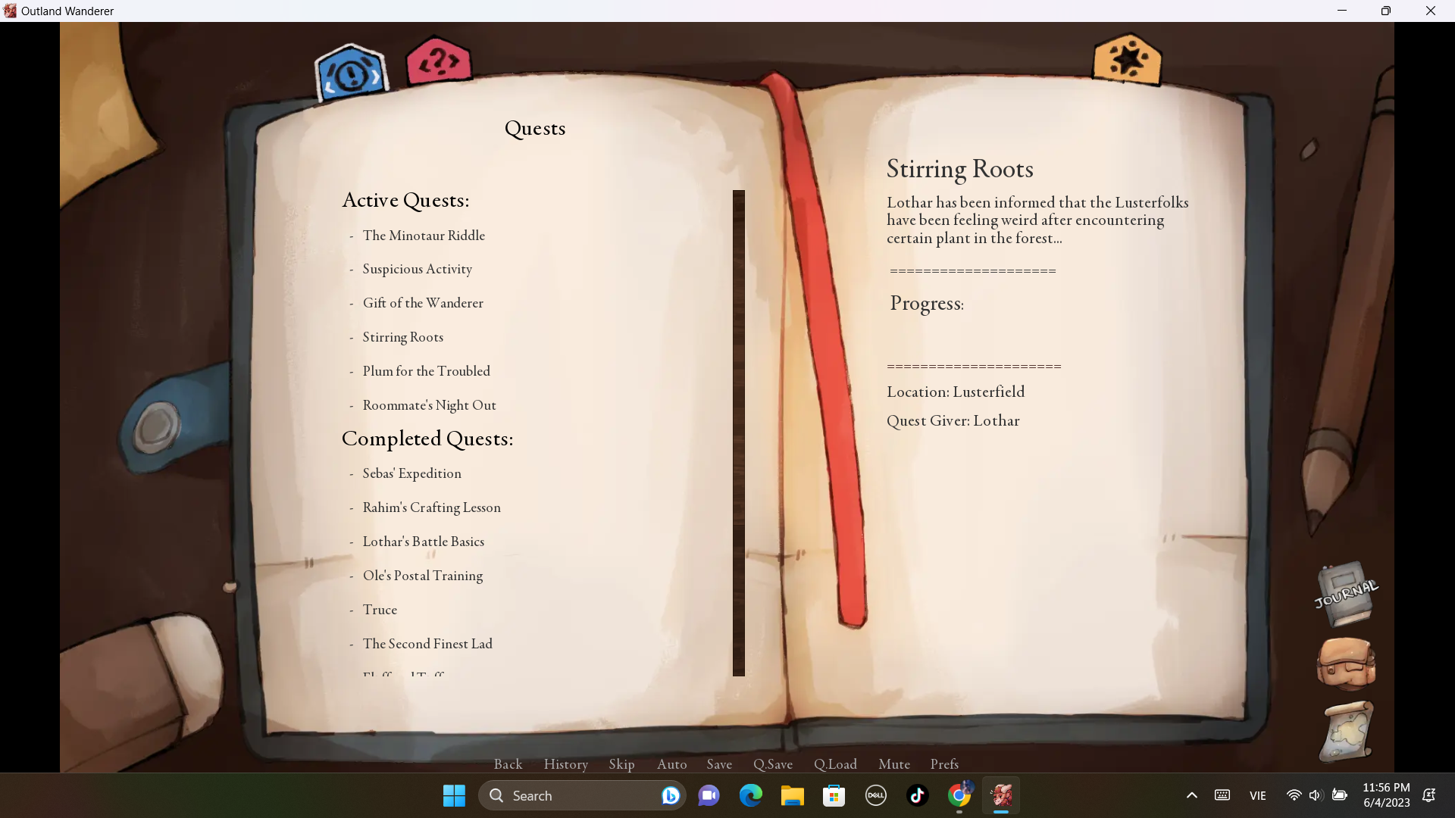This screenshot has height=818, width=1455.
Task: View Ole's Postal Training quest
Action: (x=422, y=576)
